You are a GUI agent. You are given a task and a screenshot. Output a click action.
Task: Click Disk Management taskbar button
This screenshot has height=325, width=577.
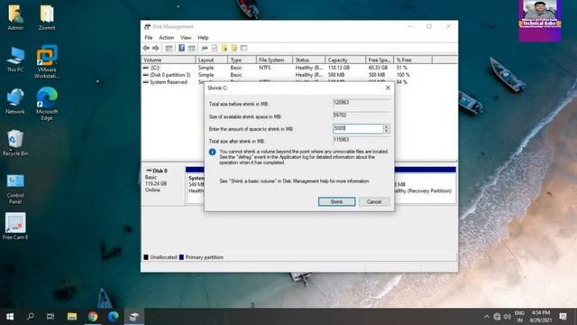pos(134,317)
